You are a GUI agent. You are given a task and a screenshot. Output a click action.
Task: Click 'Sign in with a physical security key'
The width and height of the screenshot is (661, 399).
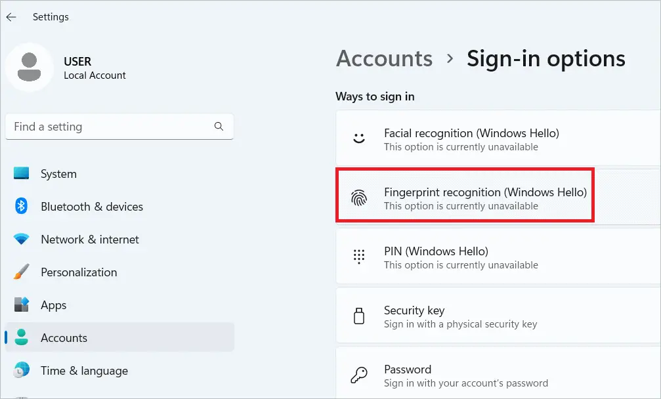(x=460, y=324)
